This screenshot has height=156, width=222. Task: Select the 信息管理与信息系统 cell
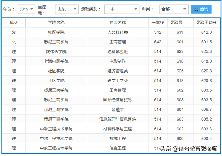pos(118,119)
